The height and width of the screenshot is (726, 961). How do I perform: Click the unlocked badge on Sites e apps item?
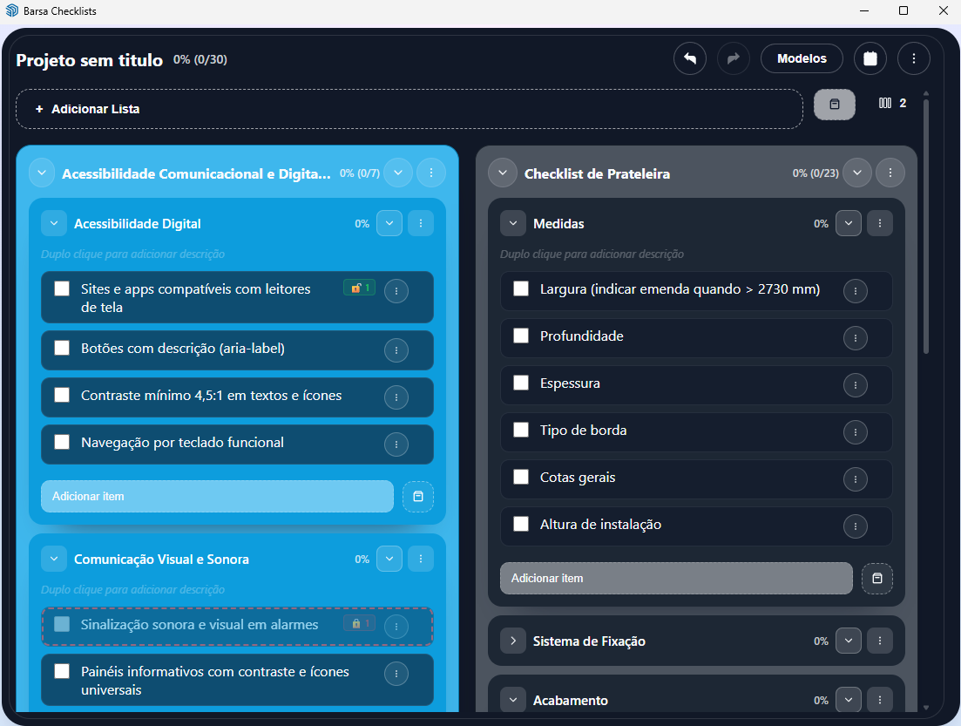358,286
